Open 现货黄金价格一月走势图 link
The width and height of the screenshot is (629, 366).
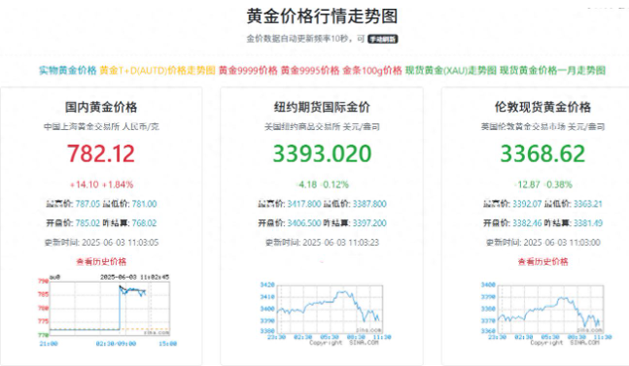[x=552, y=71]
